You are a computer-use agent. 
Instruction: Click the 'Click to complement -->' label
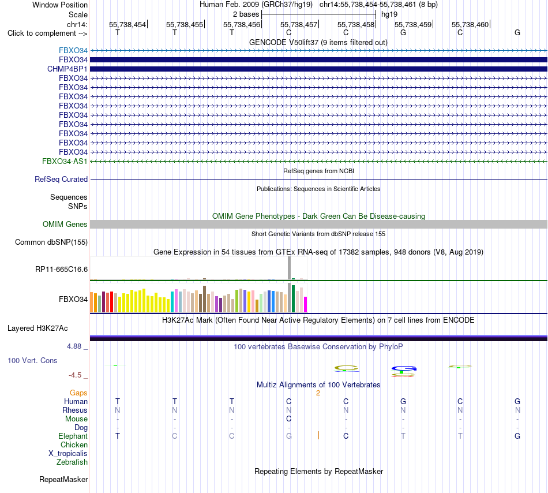pyautogui.click(x=47, y=33)
